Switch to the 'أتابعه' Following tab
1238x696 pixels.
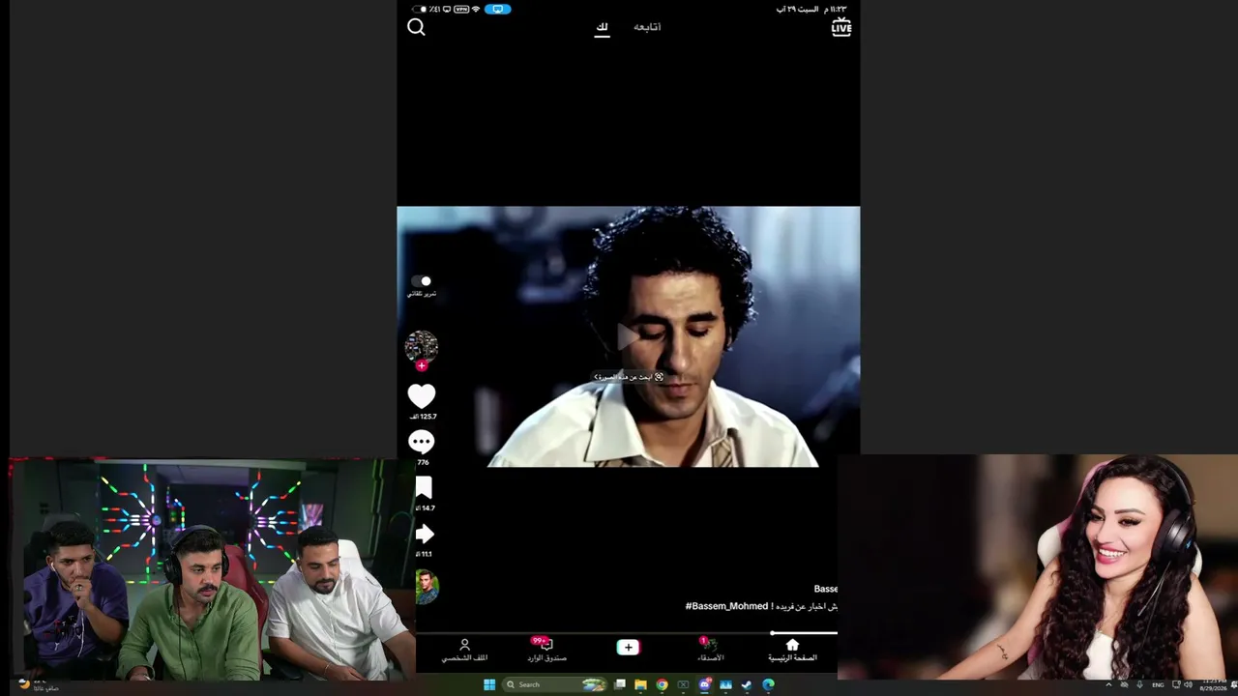(x=647, y=27)
